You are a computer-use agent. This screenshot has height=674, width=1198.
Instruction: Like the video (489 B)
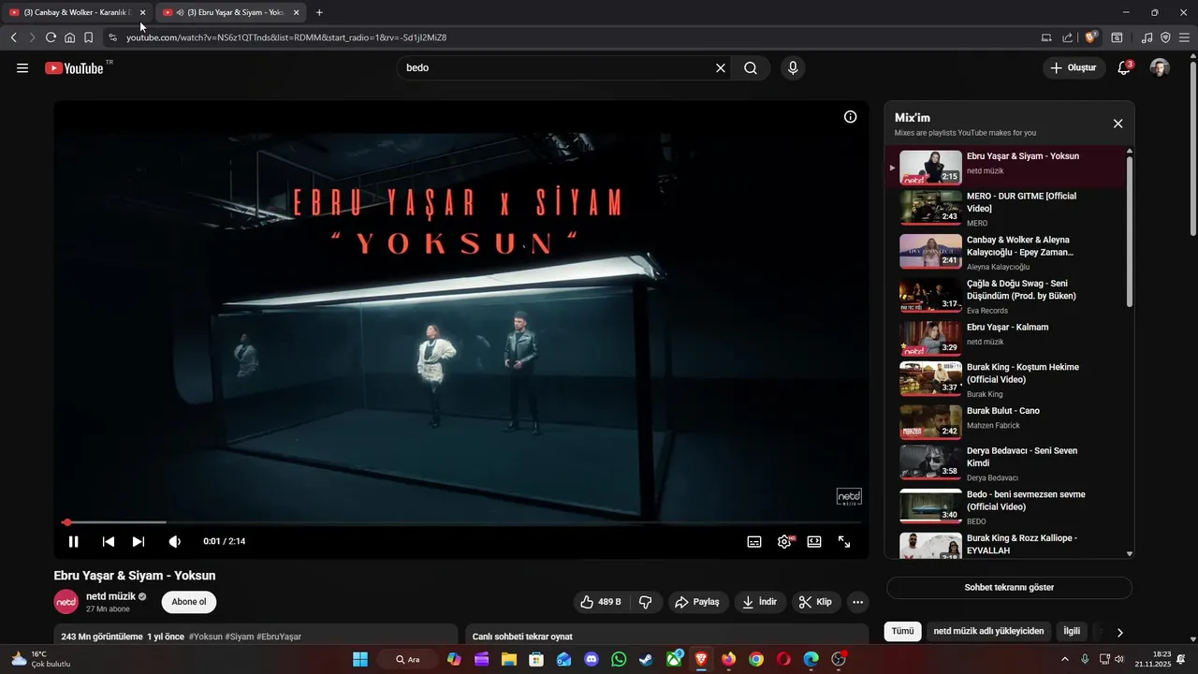coord(601,602)
